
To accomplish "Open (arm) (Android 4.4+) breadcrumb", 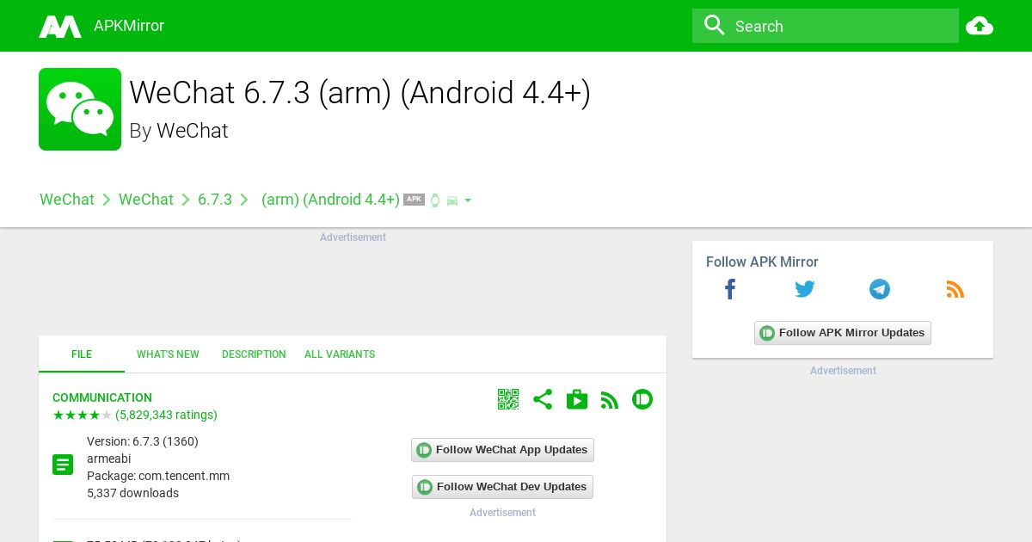I will [x=330, y=200].
